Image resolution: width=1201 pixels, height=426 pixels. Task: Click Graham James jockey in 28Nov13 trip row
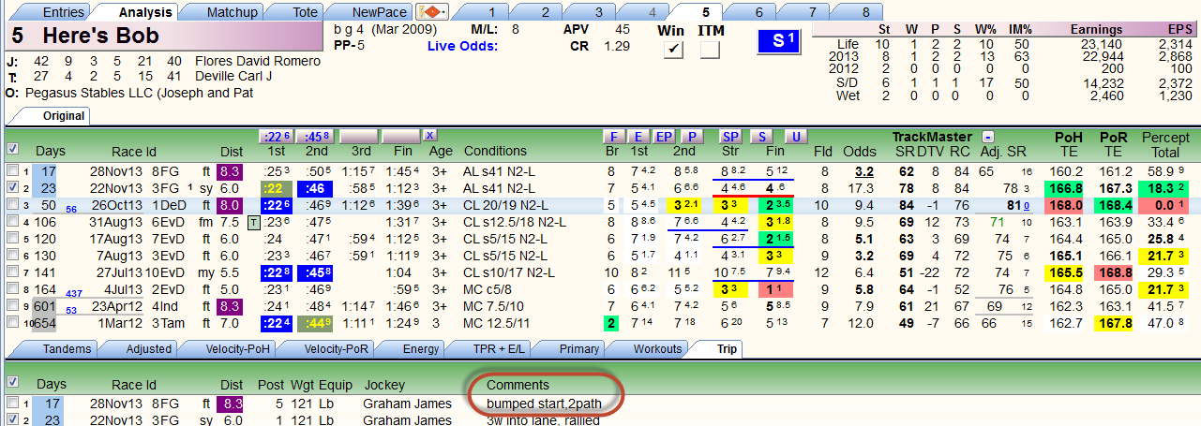click(407, 404)
